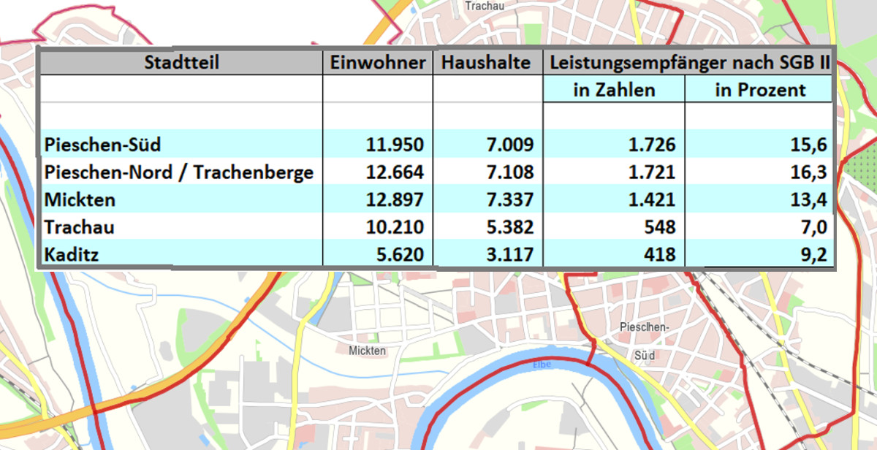
Task: Select the Einwohner column header
Action: coord(378,63)
